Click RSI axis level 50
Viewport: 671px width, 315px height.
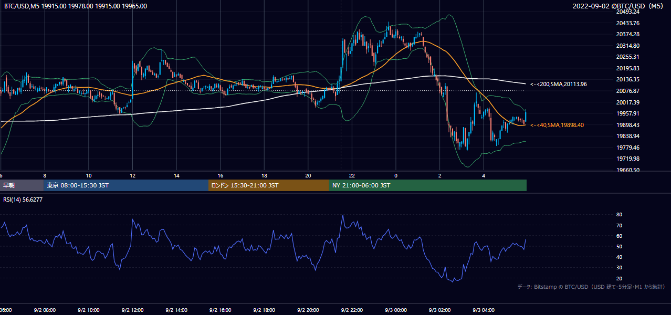point(619,246)
